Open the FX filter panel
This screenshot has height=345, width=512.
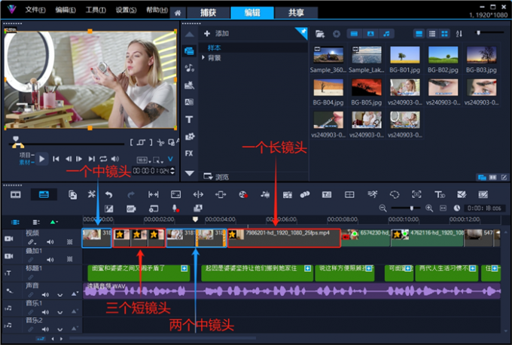click(x=189, y=153)
